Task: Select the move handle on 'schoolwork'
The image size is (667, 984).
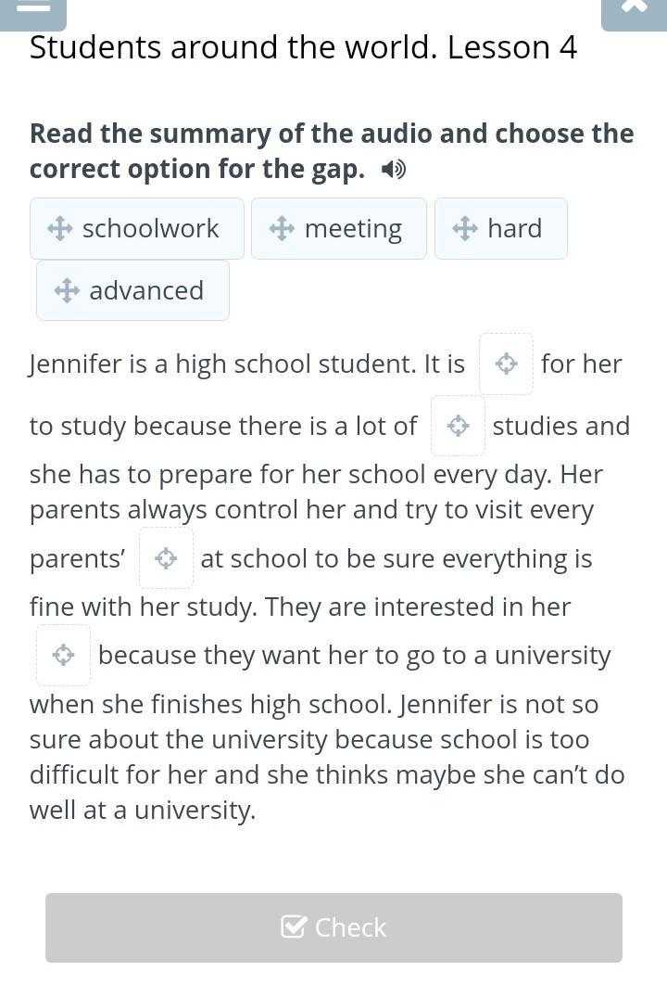Action: [60, 228]
